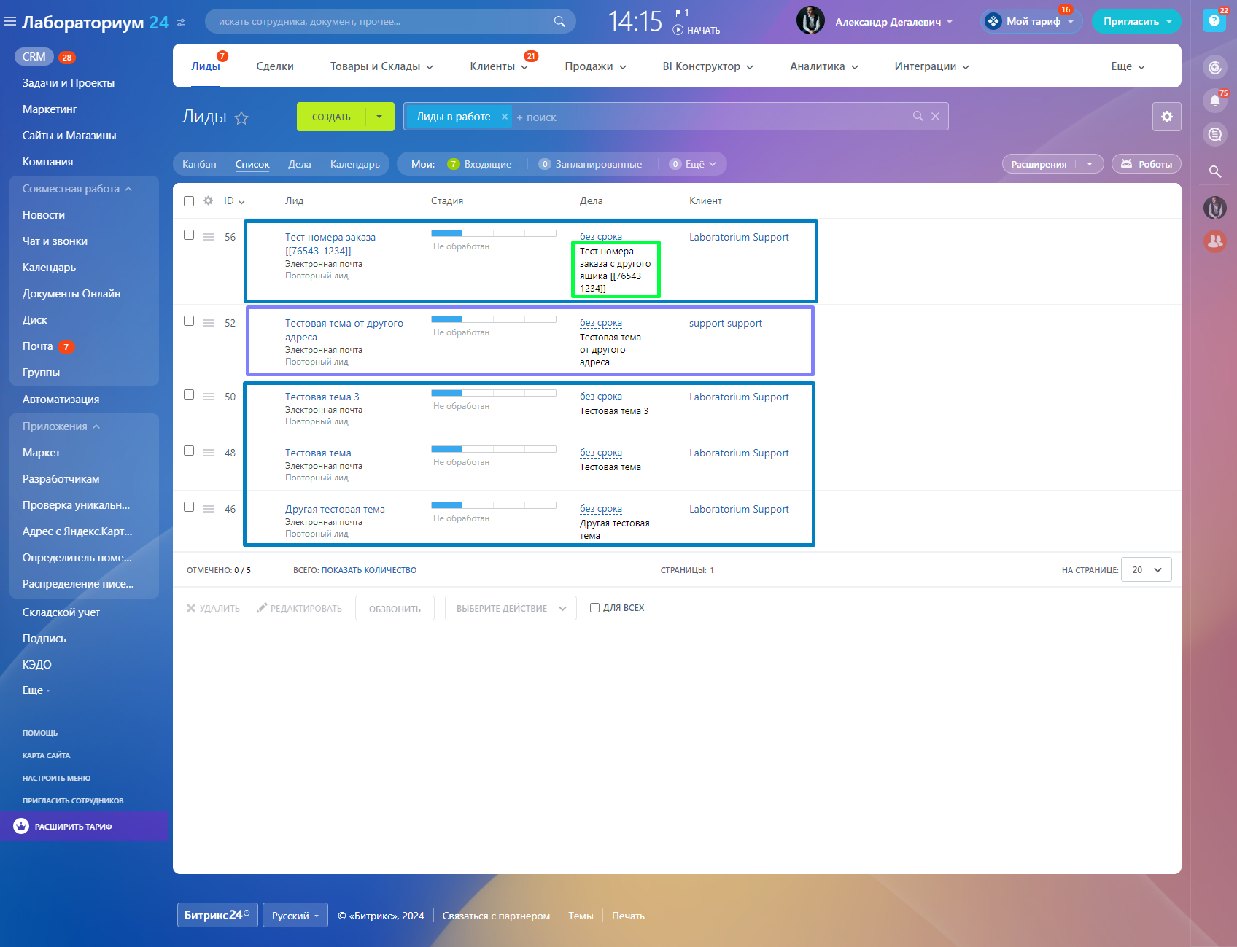
Task: Open the items-per-page dropdown showing 20
Action: pos(1146,569)
